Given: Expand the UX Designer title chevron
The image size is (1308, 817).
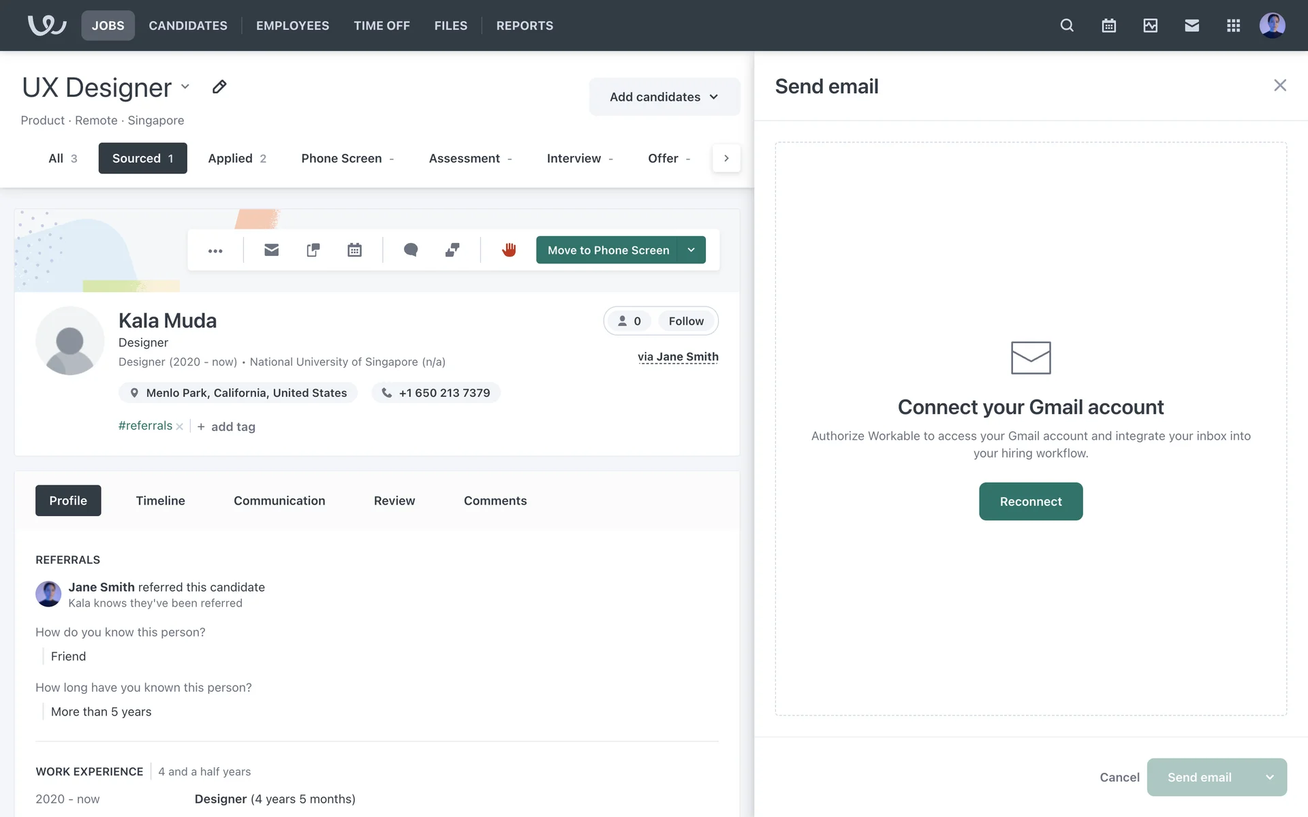Looking at the screenshot, I should [x=185, y=87].
